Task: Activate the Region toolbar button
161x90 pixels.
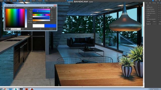Action: tap(39, 0)
